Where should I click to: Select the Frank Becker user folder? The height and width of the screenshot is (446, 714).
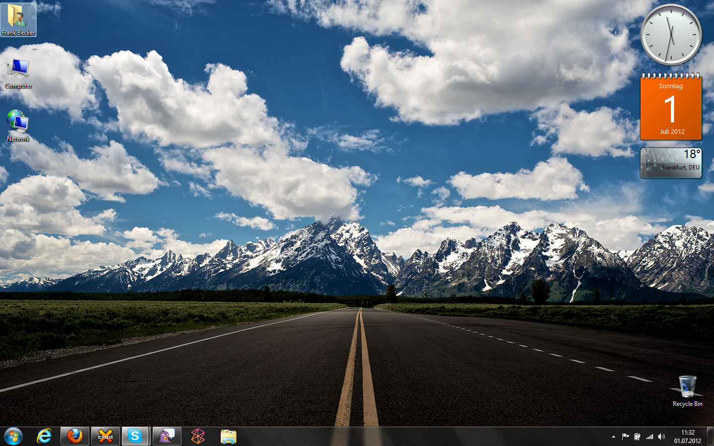pyautogui.click(x=18, y=20)
